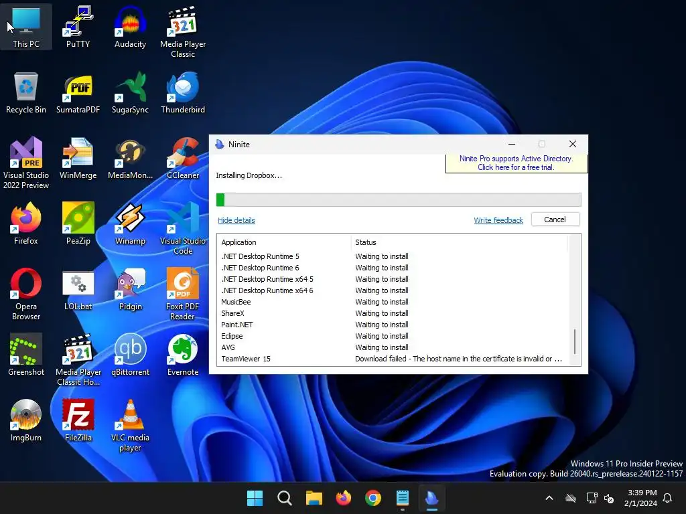The height and width of the screenshot is (514, 686).
Task: Select the Paint.NET row
Action: click(x=393, y=325)
